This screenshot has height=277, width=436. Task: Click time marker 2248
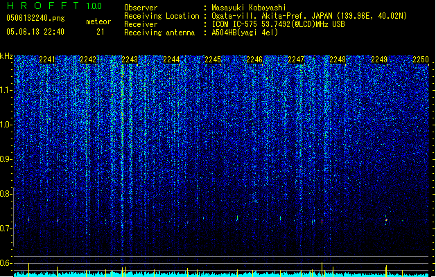coord(338,60)
